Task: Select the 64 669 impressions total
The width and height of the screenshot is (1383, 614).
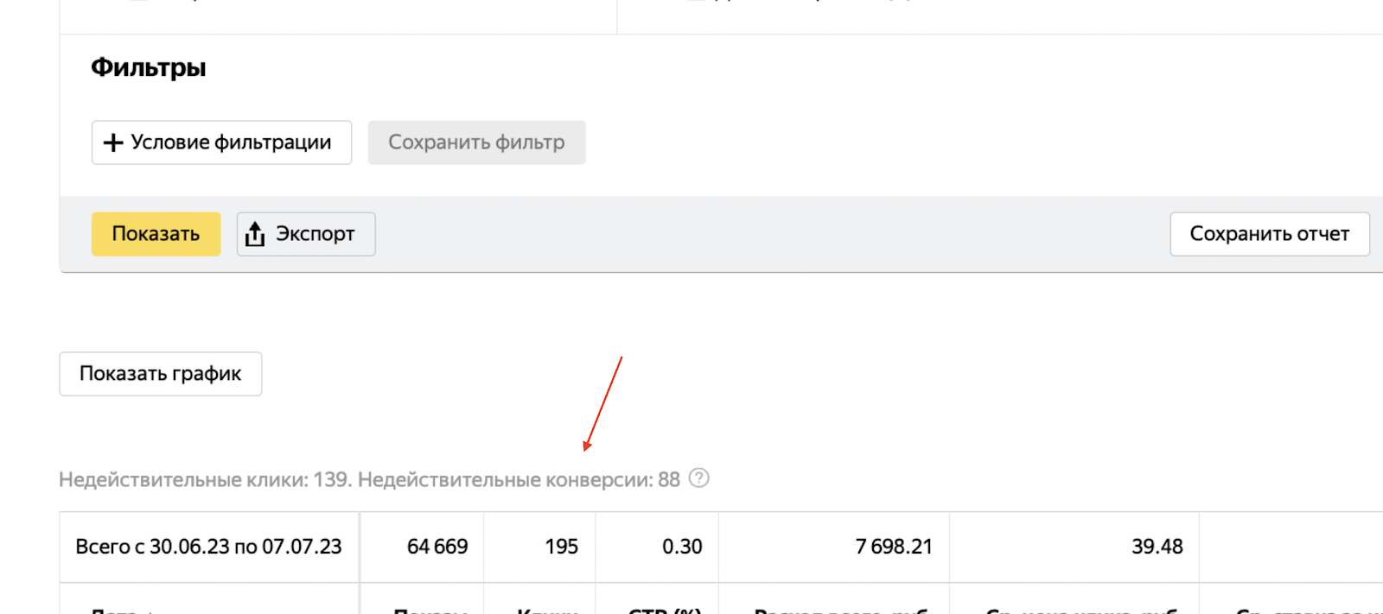Action: click(437, 547)
